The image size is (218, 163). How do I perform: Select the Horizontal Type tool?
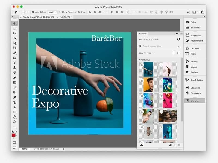(15, 102)
